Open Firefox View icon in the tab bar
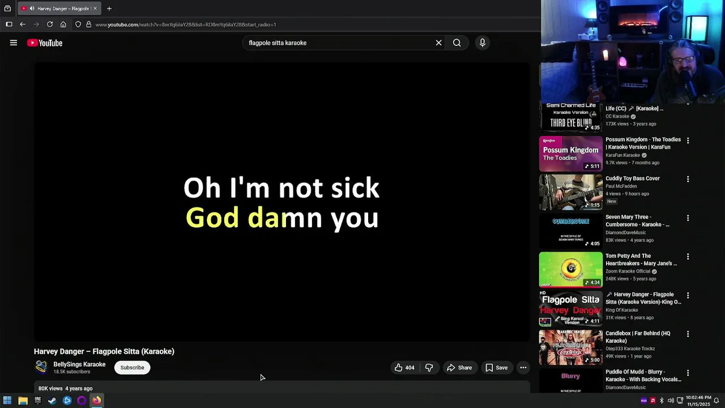 (7, 8)
